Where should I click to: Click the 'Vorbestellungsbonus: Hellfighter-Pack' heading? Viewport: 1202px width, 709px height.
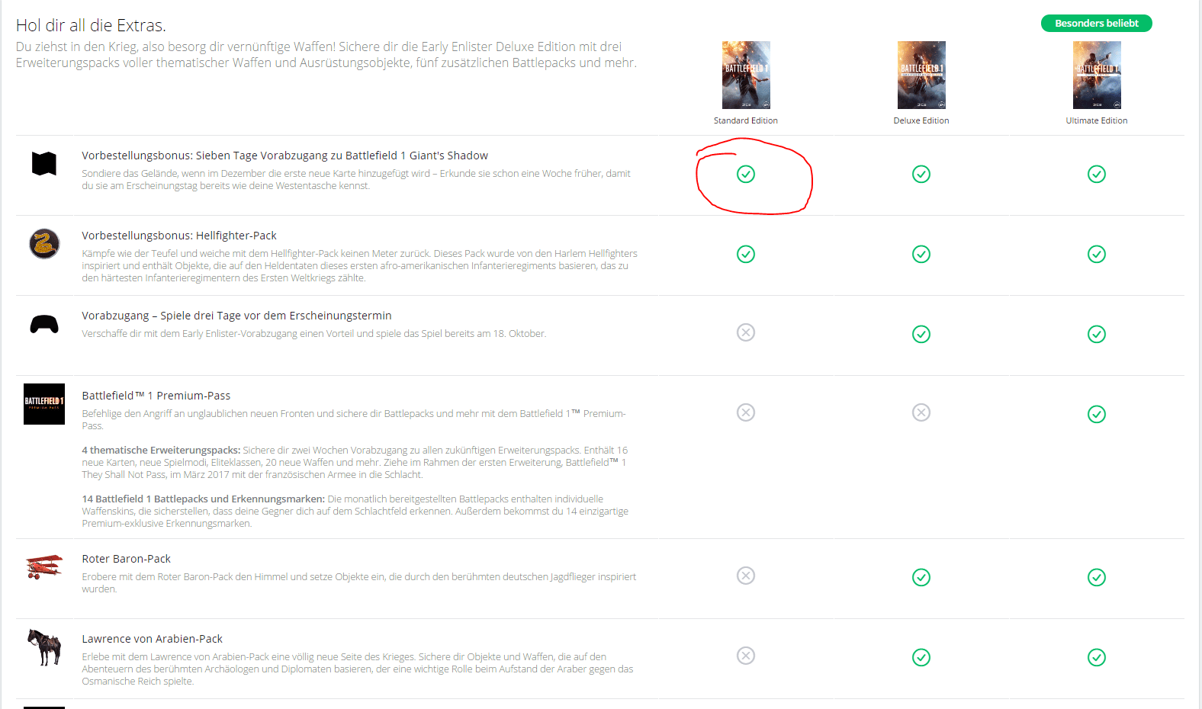coord(179,236)
